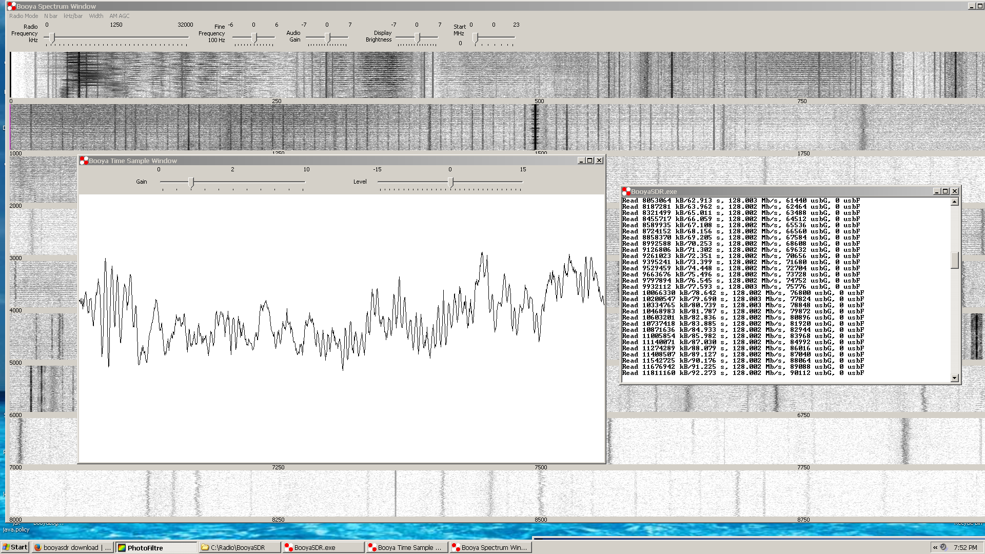Click the Fine Frequency 100 Hz slider thumb
Screen dimensions: 985x554
254,37
